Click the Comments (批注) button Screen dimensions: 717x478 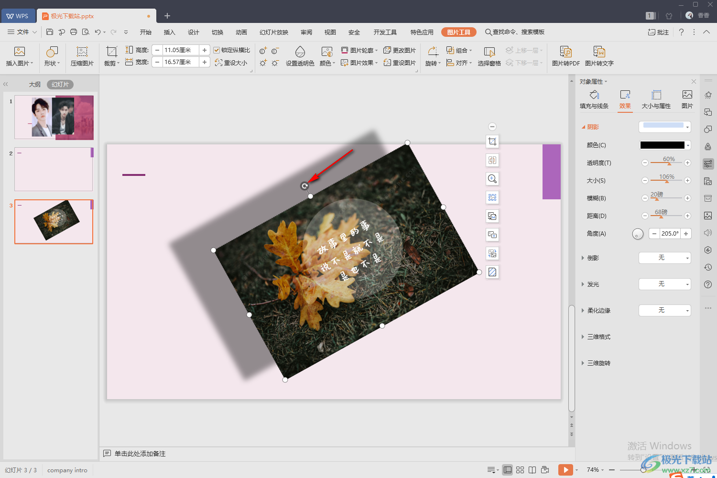[658, 32]
